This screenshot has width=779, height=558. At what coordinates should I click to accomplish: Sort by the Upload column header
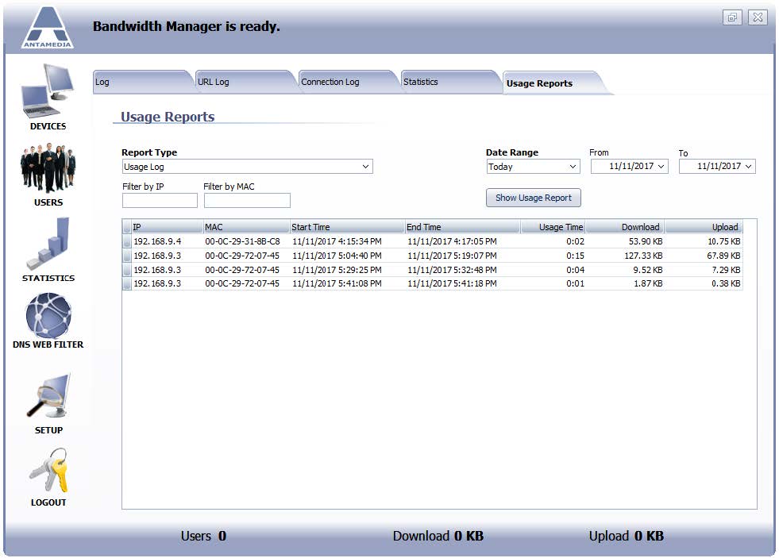click(x=704, y=227)
